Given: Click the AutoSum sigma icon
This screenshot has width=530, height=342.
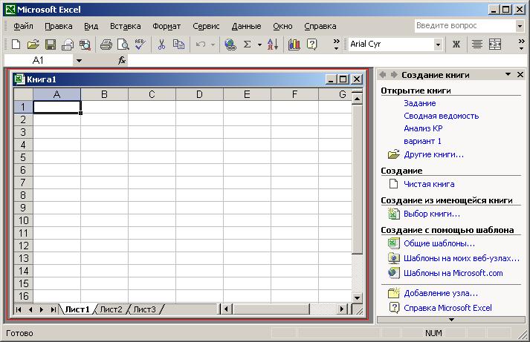Looking at the screenshot, I should [x=247, y=45].
